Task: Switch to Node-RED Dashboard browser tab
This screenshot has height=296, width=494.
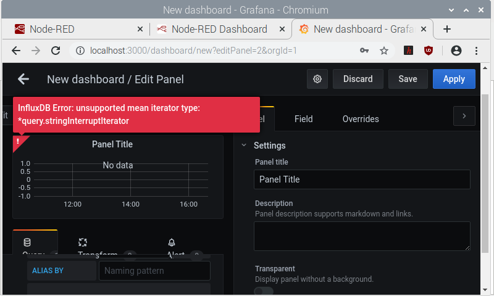Action: tap(219, 29)
